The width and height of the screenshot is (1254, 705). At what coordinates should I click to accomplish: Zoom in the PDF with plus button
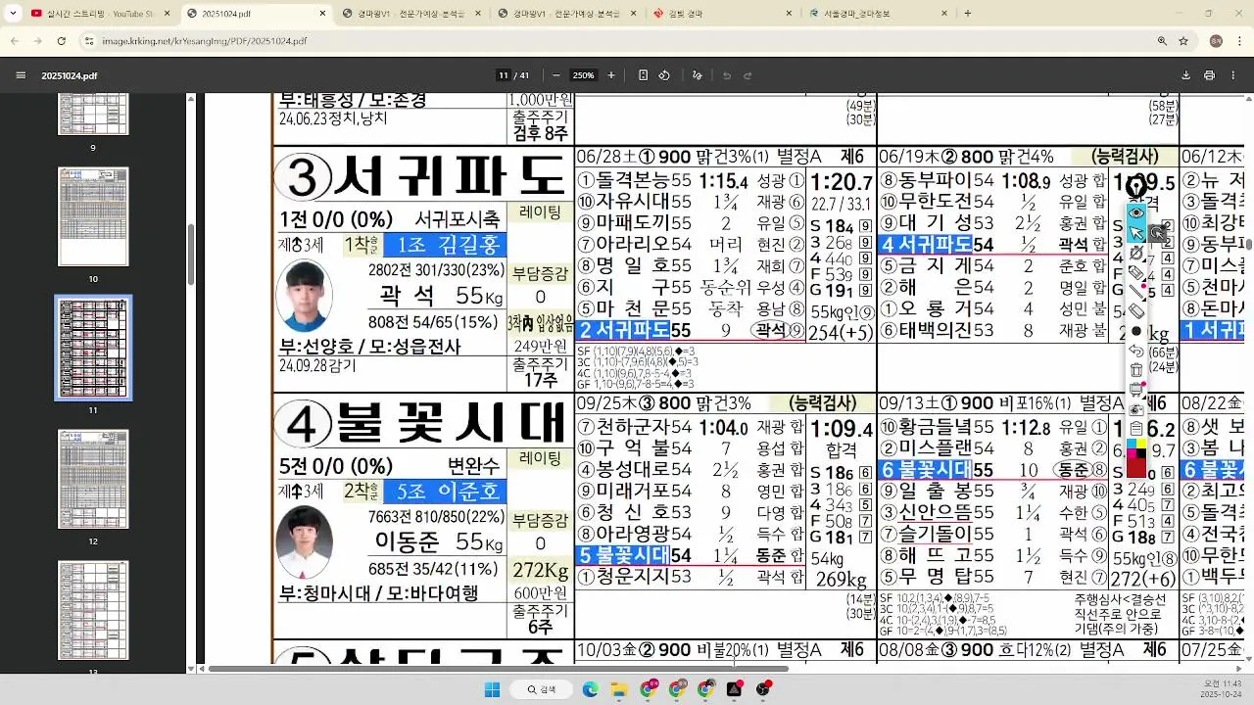(611, 75)
